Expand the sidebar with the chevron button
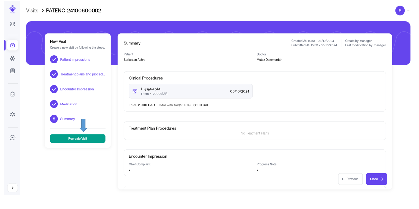The image size is (419, 209). [x=12, y=188]
